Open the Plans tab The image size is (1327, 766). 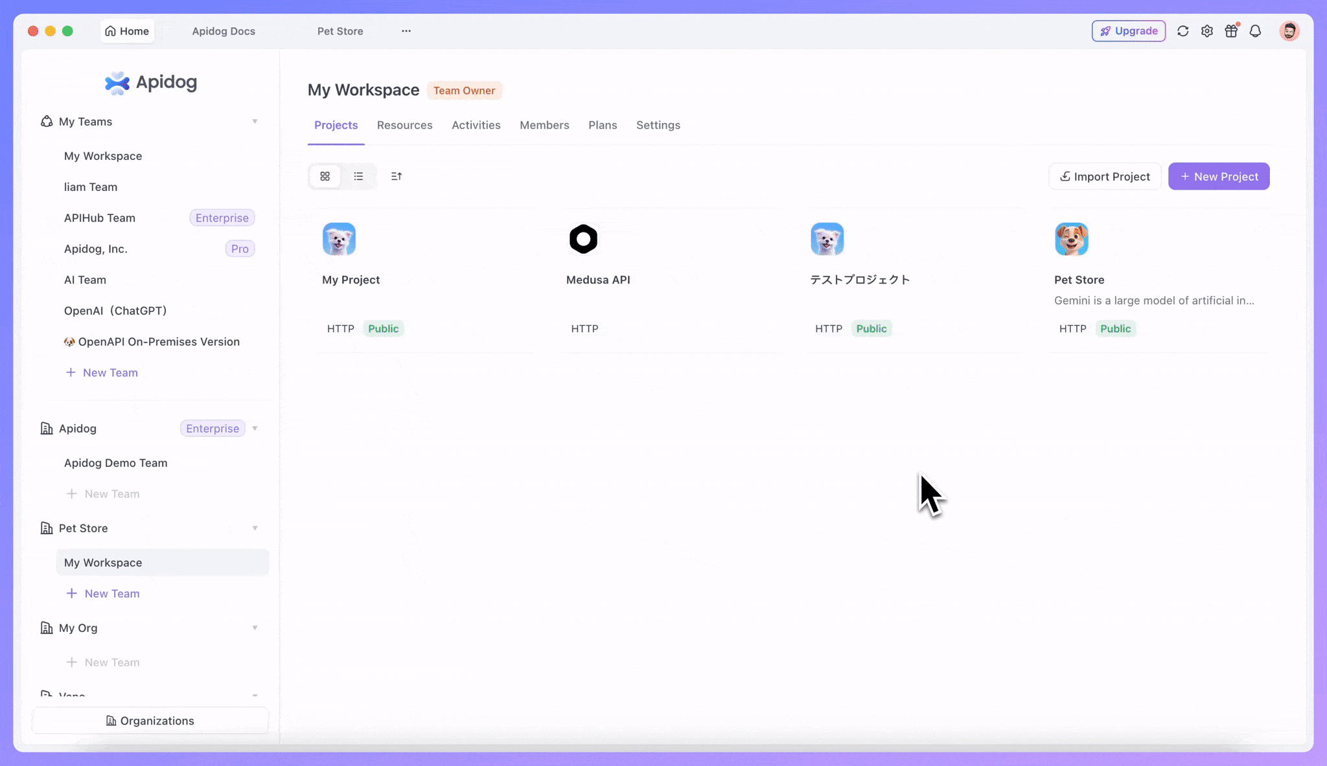603,125
